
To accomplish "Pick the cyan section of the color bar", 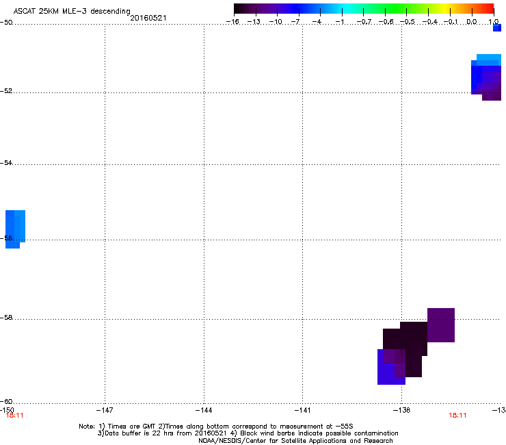I will click(x=345, y=8).
